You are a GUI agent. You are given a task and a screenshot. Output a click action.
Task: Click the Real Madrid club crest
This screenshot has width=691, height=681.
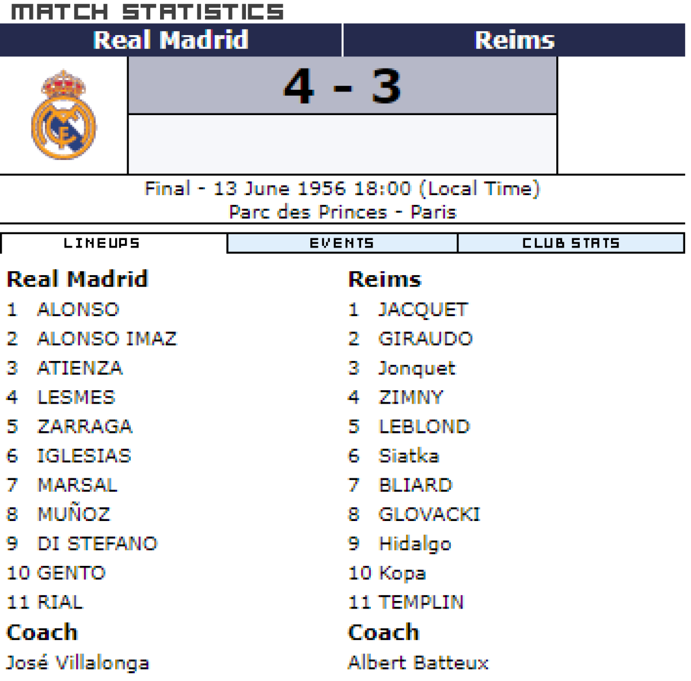pos(63,115)
